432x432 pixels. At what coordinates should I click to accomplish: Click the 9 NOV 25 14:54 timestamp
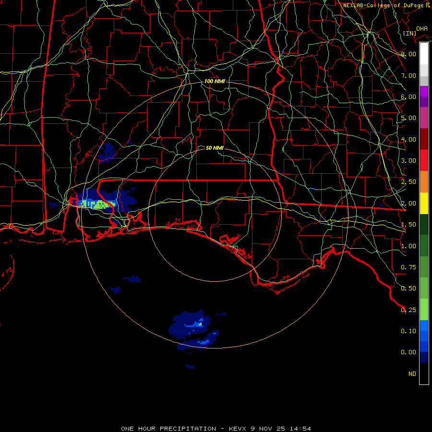pyautogui.click(x=280, y=429)
